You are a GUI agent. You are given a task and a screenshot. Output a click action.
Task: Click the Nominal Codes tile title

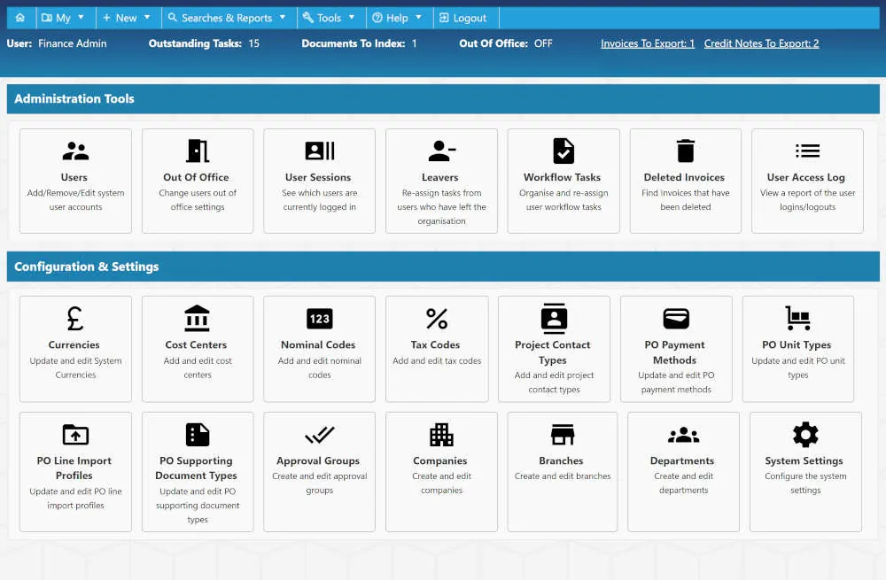(318, 345)
